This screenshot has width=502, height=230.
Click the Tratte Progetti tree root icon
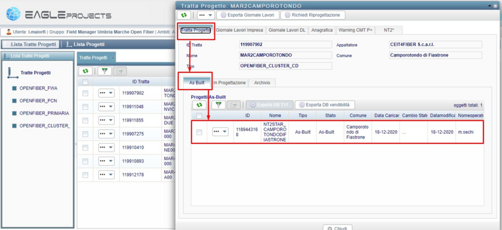point(12,73)
